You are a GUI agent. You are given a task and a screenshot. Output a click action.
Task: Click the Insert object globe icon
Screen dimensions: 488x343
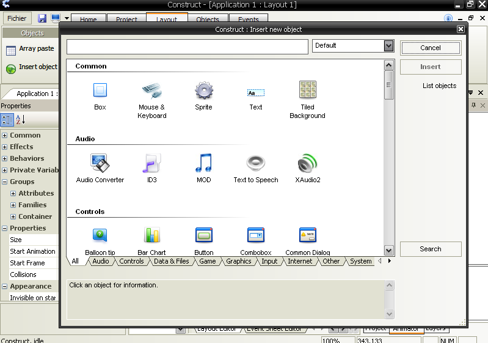tap(11, 69)
